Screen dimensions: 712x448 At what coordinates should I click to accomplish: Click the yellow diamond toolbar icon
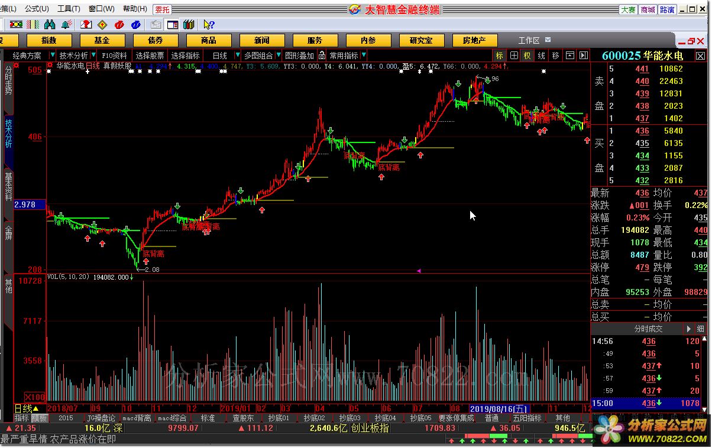coord(102,24)
